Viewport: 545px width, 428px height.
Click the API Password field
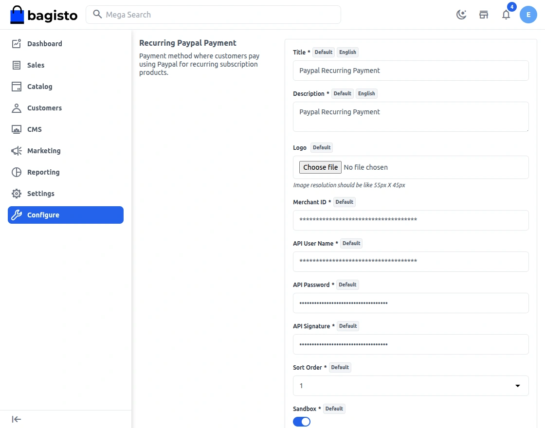click(x=411, y=303)
